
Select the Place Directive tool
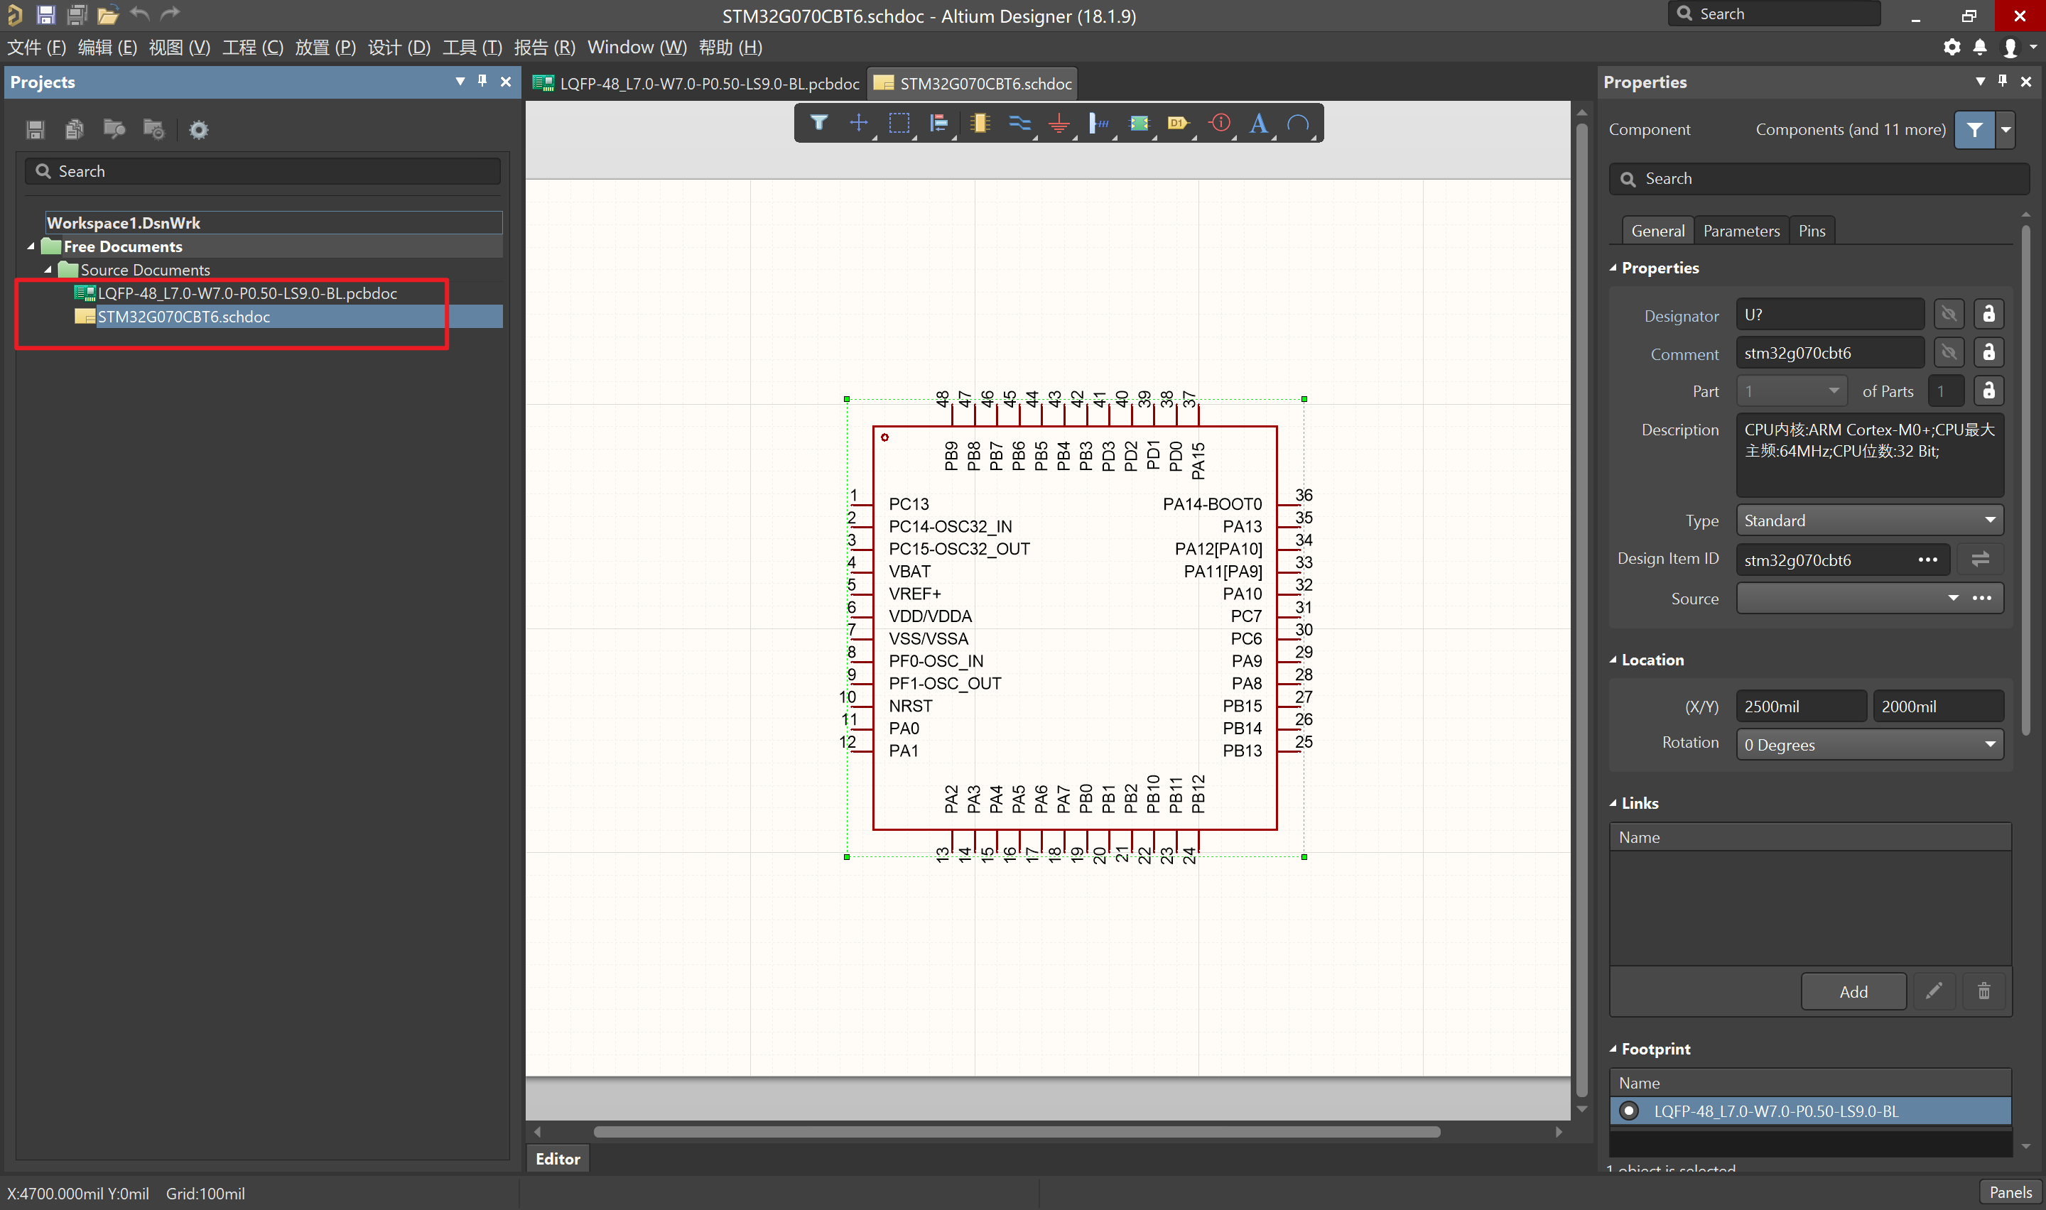[x=1220, y=123]
